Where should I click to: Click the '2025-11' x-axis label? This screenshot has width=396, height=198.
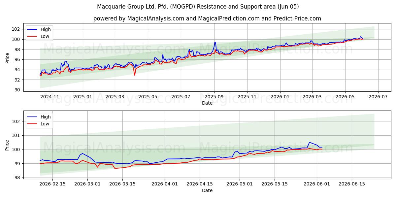pyautogui.click(x=247, y=97)
